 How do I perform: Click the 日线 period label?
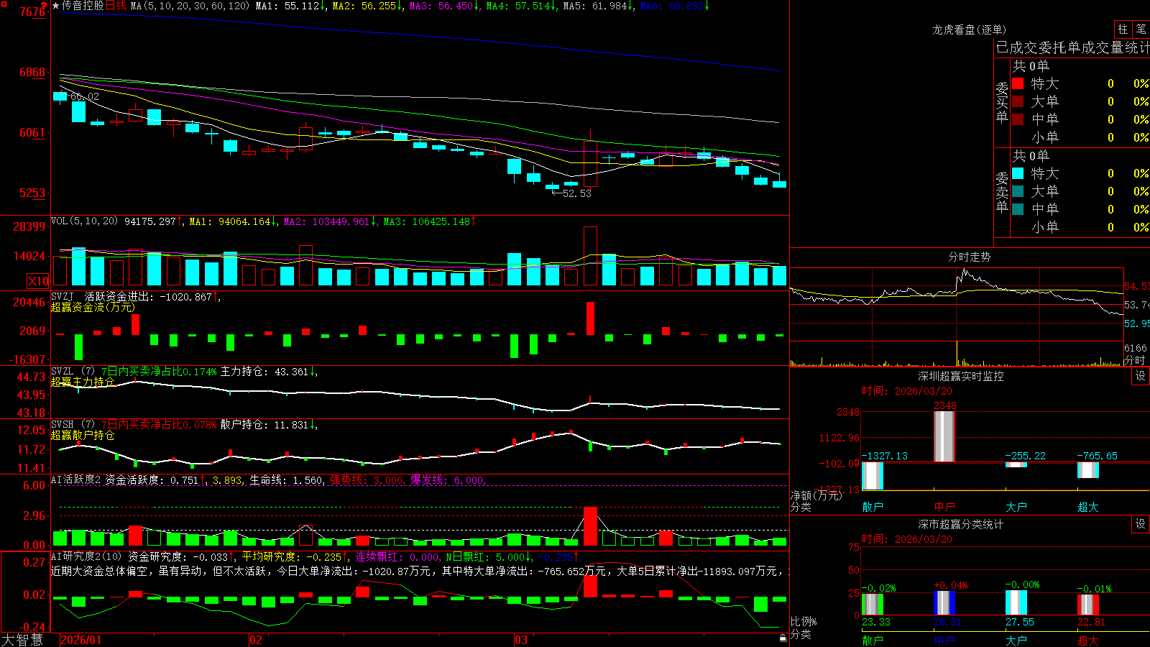point(116,6)
